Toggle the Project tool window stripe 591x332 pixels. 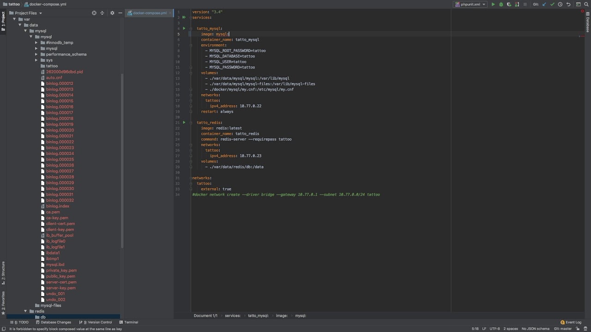point(3,21)
